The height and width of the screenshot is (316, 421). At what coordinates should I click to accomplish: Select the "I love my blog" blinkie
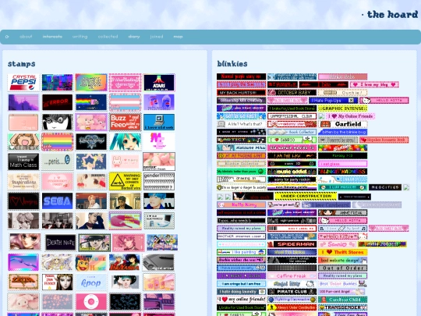(x=374, y=84)
